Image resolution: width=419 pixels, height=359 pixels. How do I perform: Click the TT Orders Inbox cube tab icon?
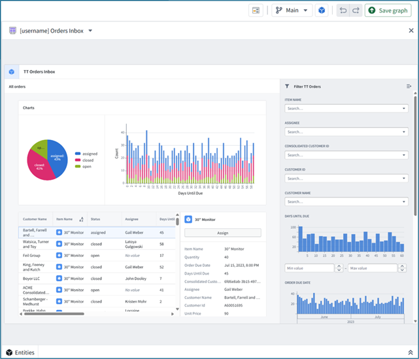12,72
